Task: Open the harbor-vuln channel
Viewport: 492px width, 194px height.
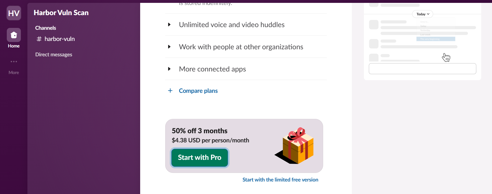Action: pos(59,39)
